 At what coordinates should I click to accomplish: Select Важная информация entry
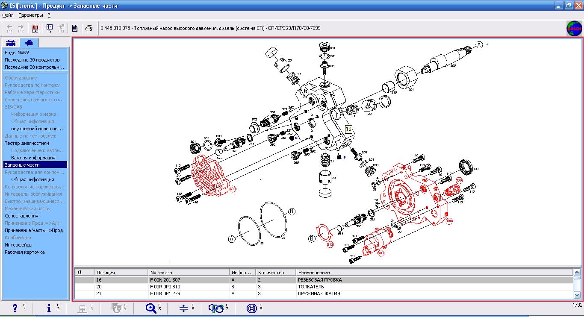coord(33,158)
